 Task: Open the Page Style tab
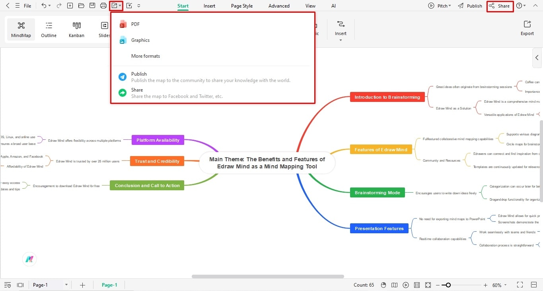(x=242, y=6)
